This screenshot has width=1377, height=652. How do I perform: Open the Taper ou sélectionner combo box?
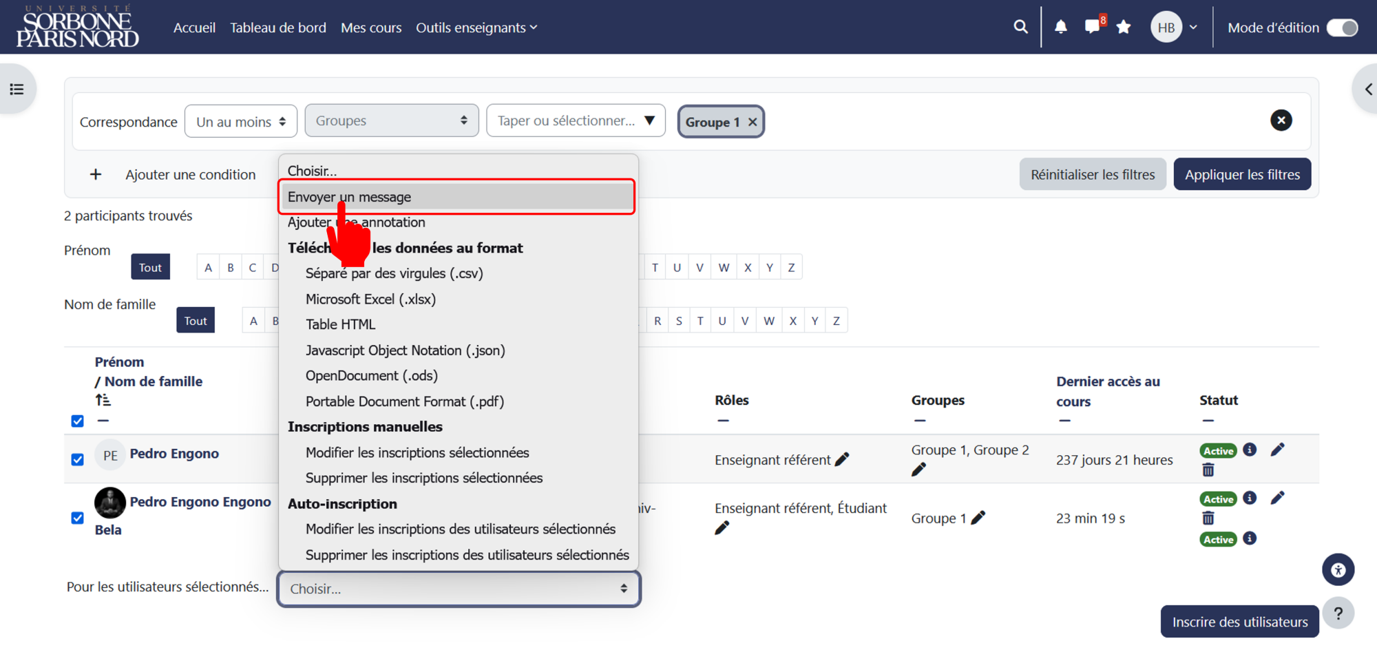pyautogui.click(x=576, y=120)
